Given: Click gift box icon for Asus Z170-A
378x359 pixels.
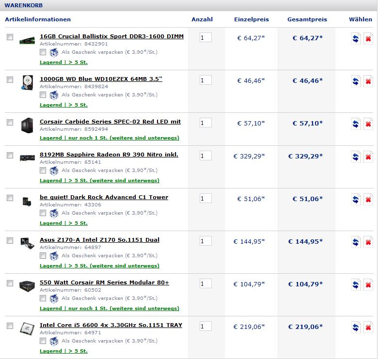Looking at the screenshot, I should pyautogui.click(x=54, y=256).
